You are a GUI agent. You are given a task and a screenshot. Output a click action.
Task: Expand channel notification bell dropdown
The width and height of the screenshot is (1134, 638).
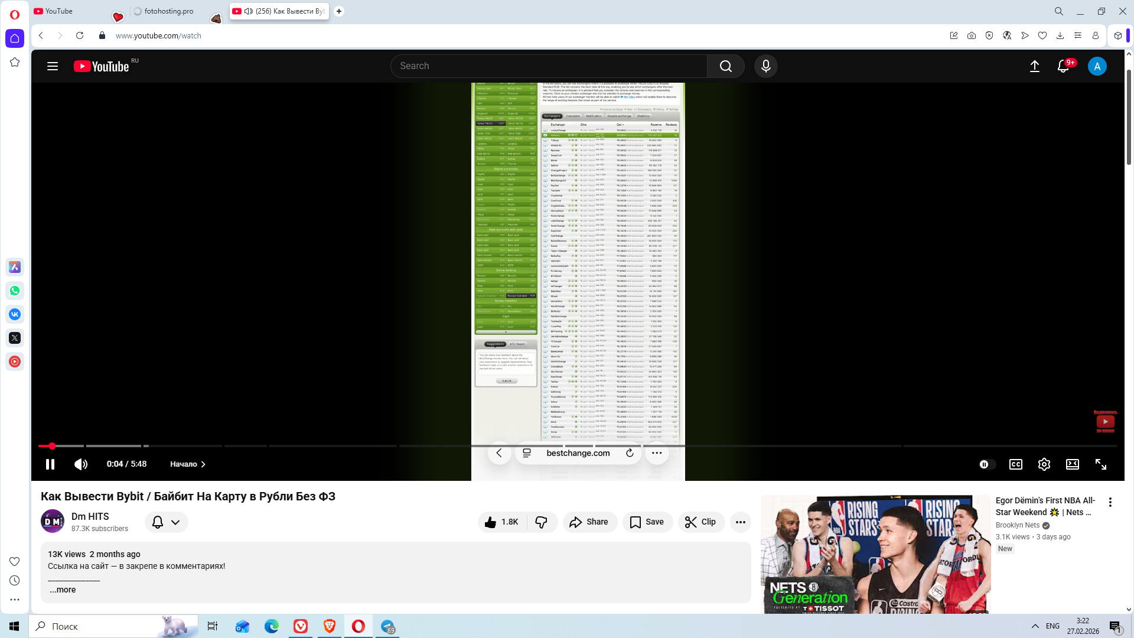[166, 522]
